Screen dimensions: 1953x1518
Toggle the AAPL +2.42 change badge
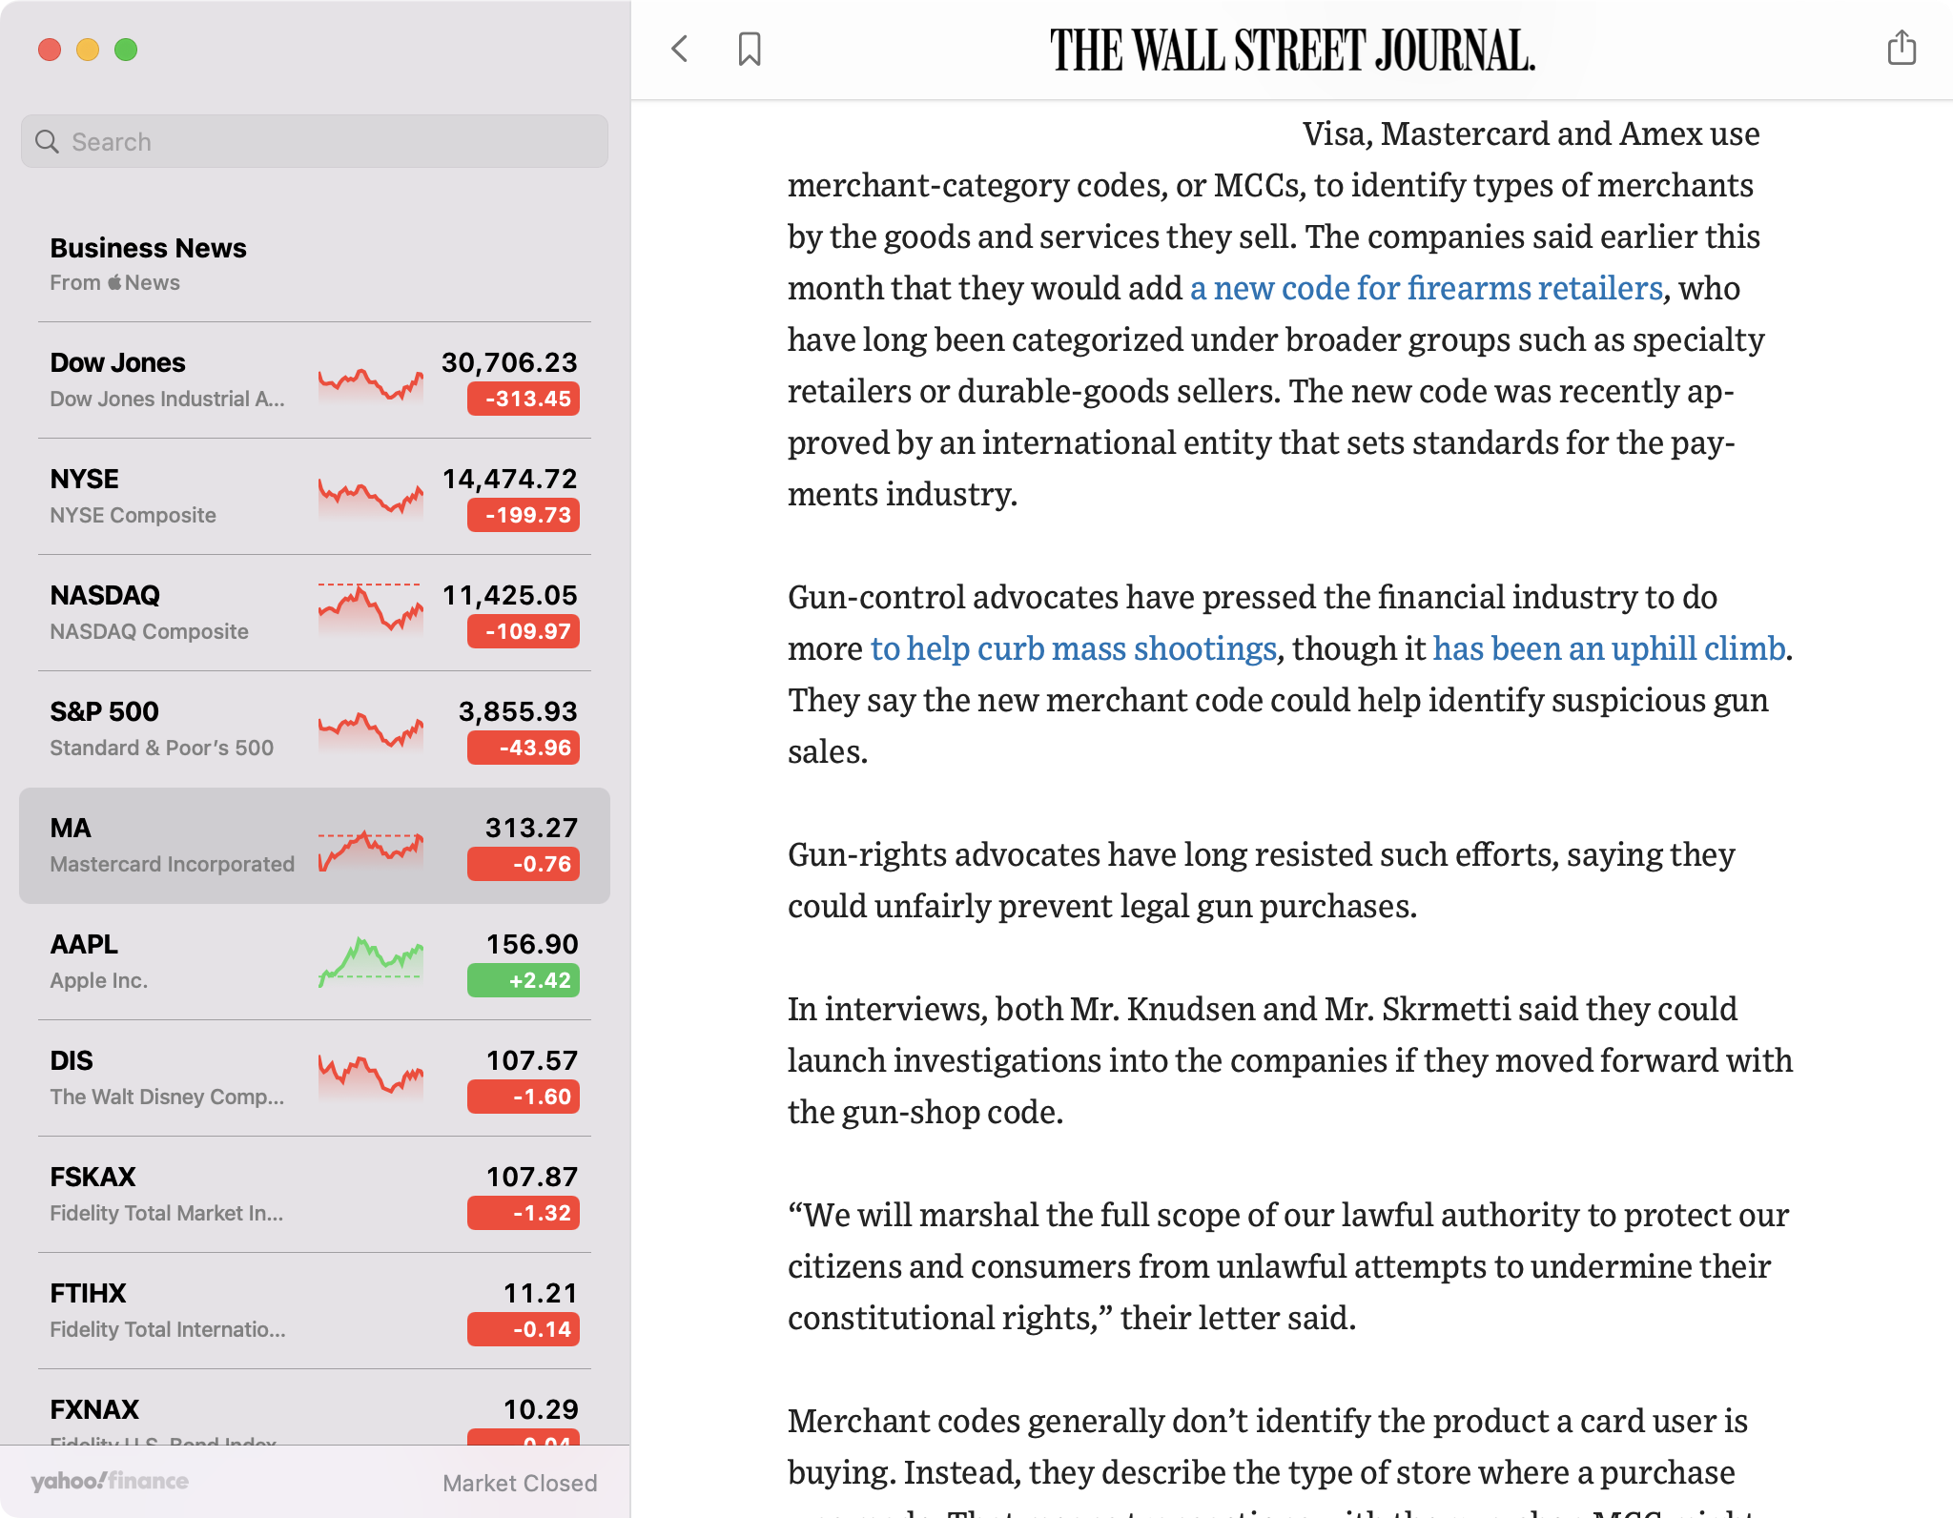524,980
